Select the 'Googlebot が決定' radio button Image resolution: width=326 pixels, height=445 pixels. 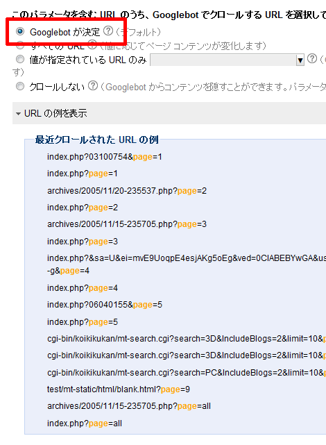coord(20,31)
